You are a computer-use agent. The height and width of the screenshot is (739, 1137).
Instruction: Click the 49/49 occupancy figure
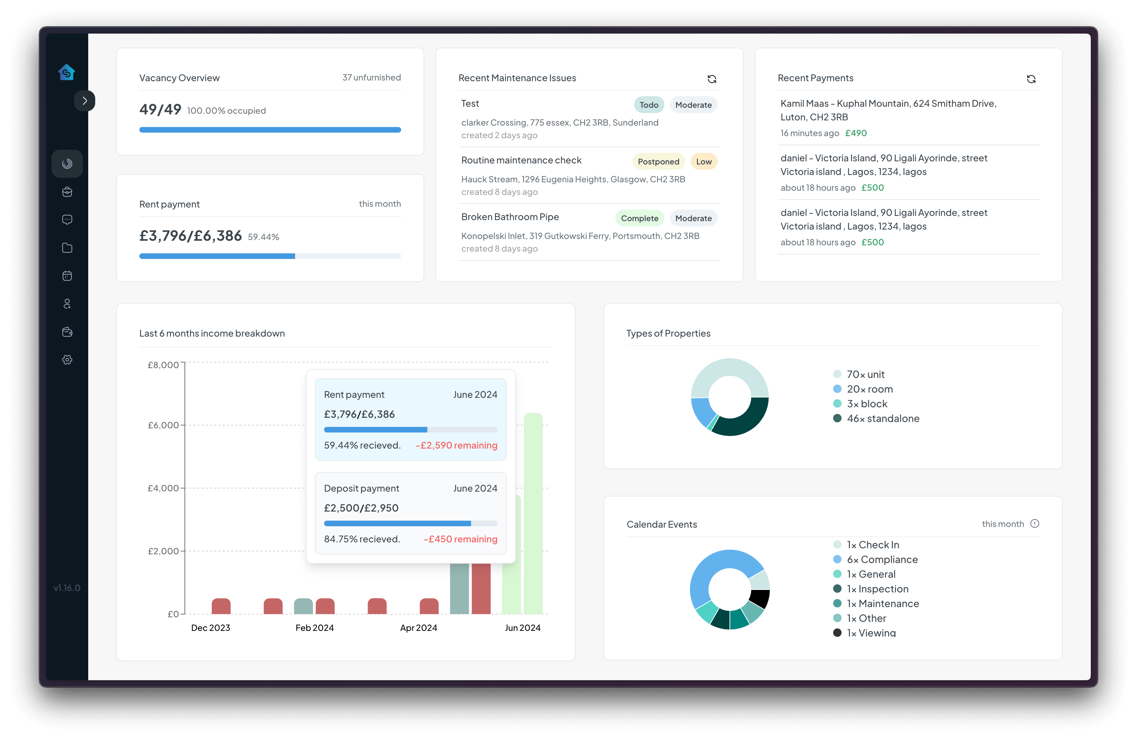tap(160, 109)
